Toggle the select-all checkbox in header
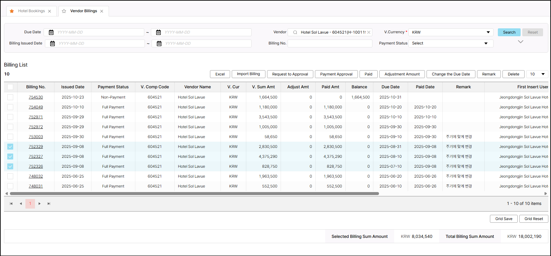 (x=10, y=87)
